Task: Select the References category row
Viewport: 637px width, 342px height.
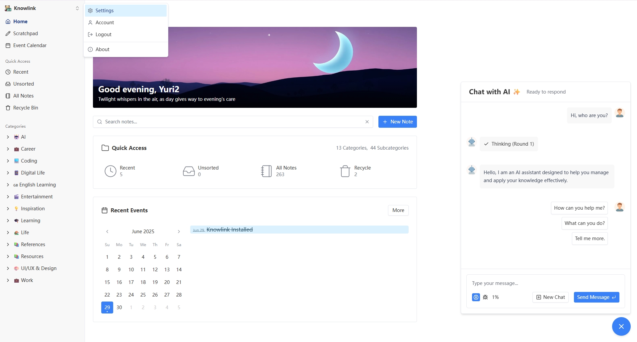Action: coord(42,244)
